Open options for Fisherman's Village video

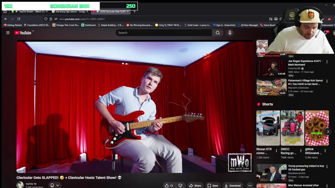[x=327, y=81]
